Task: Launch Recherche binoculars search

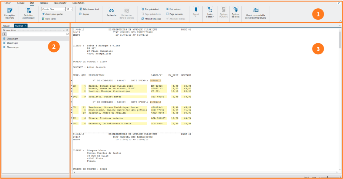Action: 111,13
